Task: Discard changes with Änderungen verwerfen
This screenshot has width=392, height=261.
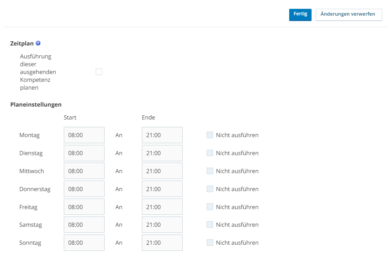Action: click(x=349, y=15)
